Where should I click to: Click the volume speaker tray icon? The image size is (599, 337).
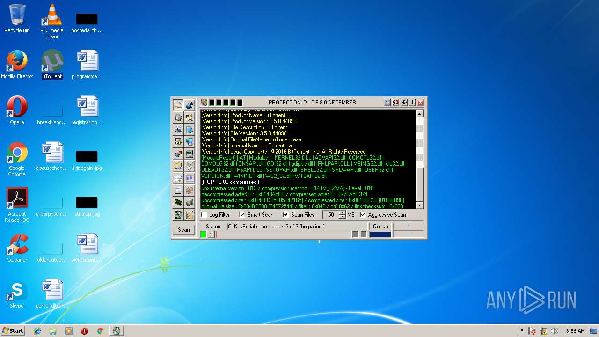click(x=554, y=331)
